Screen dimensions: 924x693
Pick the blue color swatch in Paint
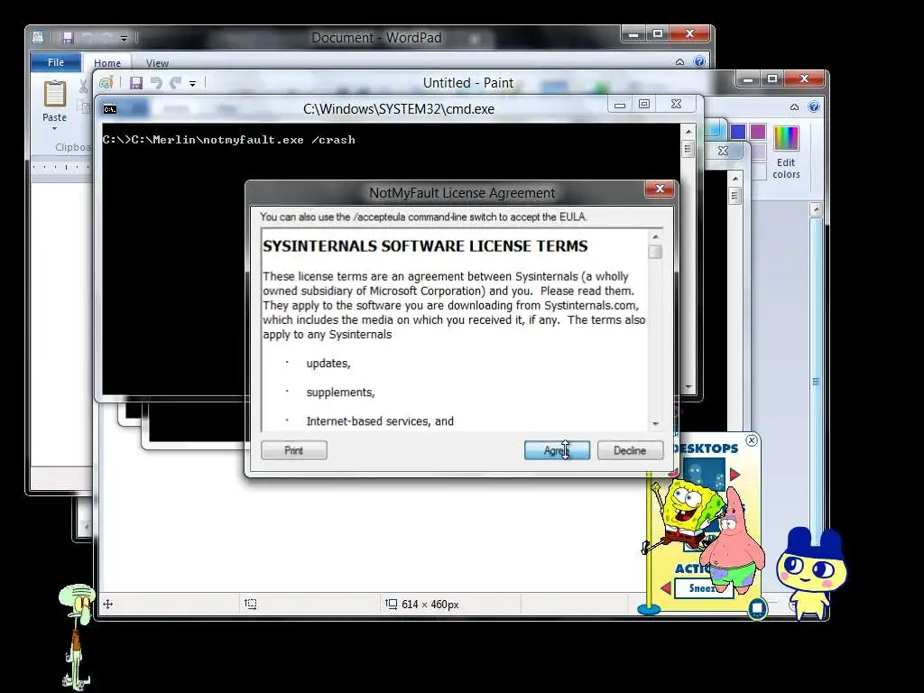click(738, 132)
